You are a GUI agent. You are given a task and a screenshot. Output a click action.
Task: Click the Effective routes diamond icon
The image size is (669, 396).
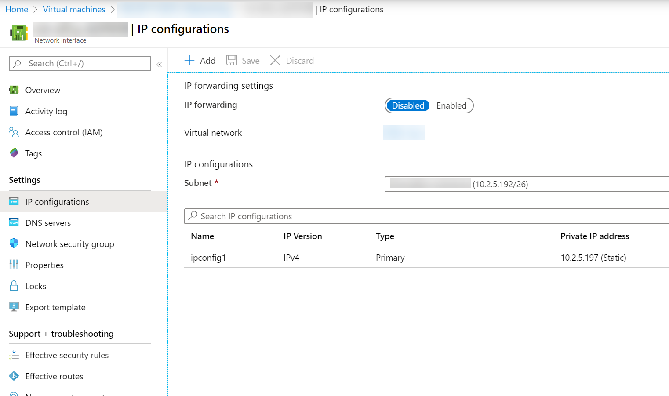click(14, 376)
